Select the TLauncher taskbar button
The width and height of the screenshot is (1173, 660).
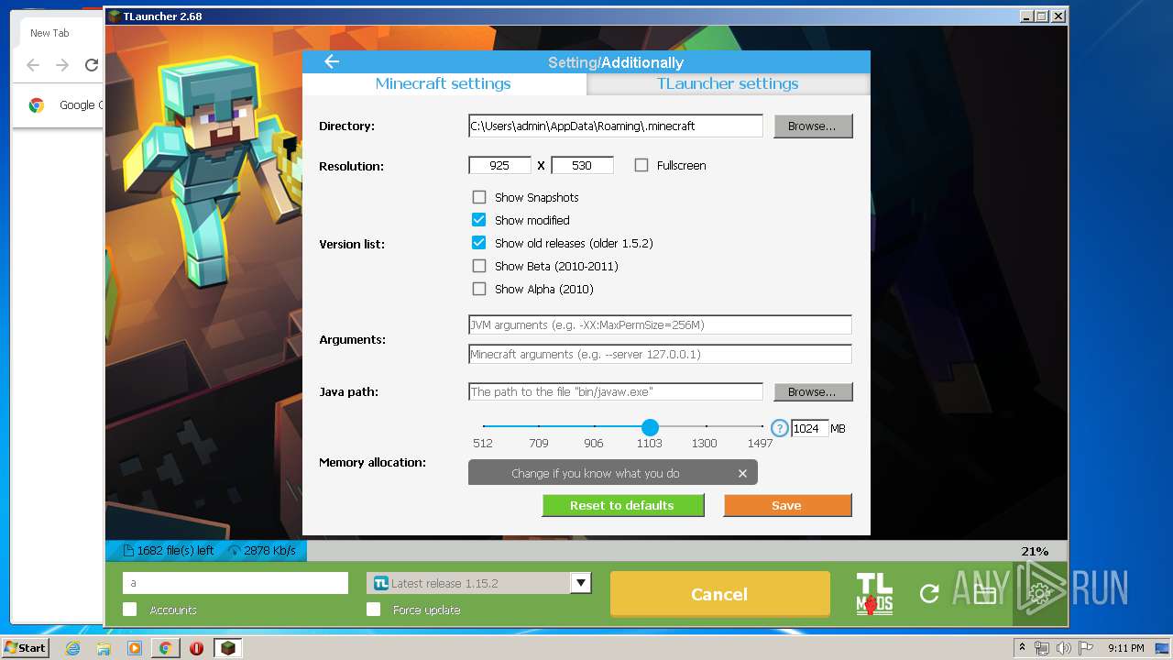227,648
